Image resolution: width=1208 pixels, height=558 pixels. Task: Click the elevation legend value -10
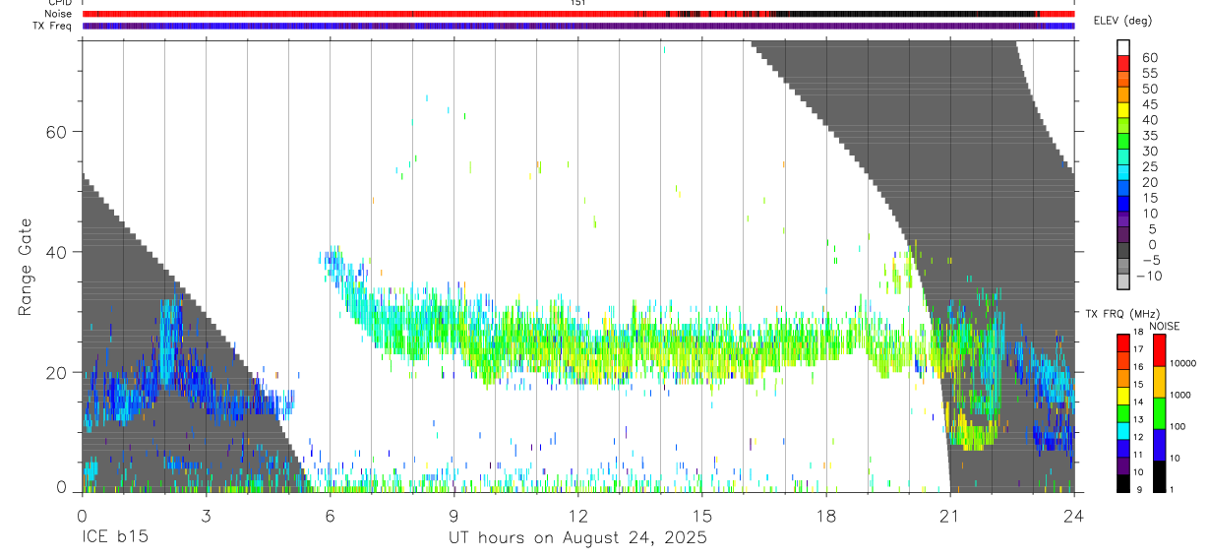tap(1147, 276)
